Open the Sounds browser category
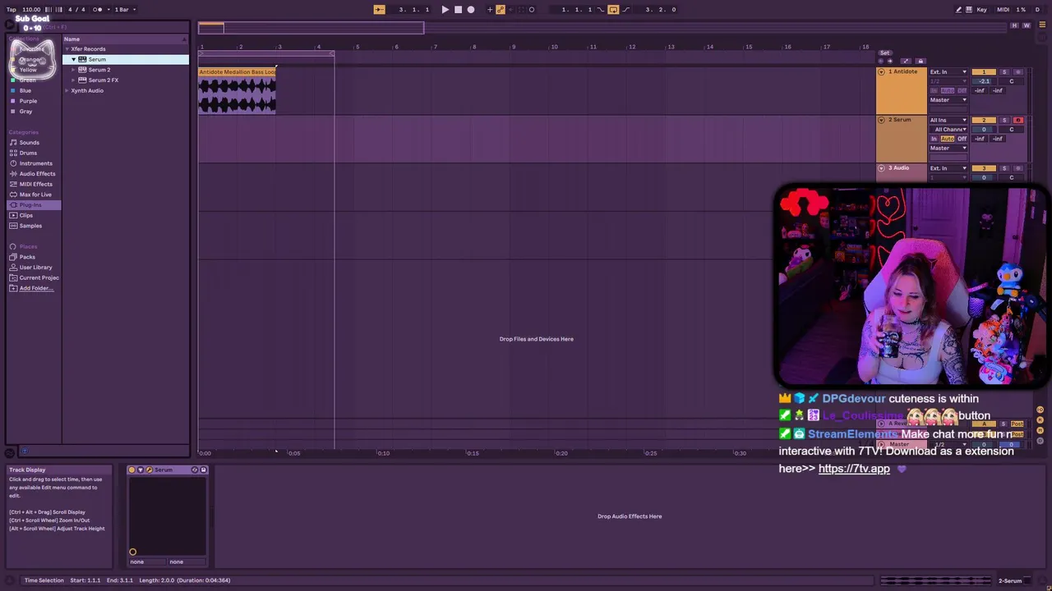This screenshot has width=1052, height=591. coord(29,143)
